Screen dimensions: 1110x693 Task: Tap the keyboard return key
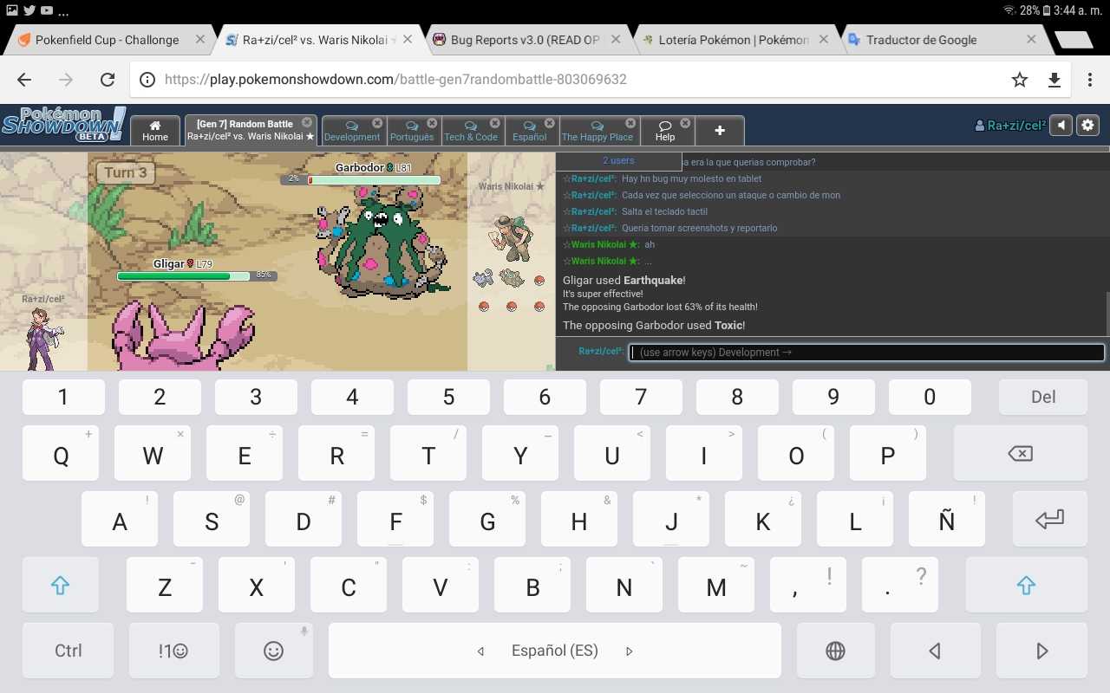(1049, 519)
